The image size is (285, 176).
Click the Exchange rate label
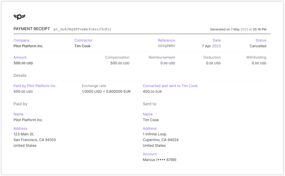94,86
